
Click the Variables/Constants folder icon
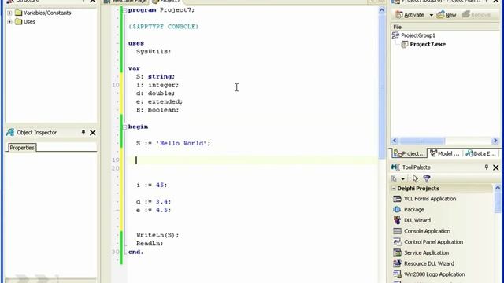tap(19, 13)
